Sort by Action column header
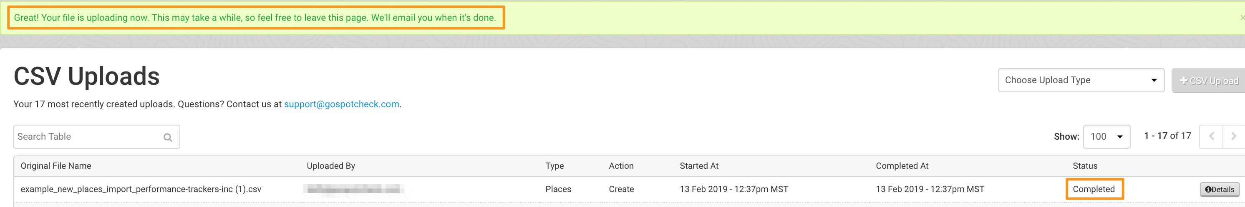The width and height of the screenshot is (1245, 207). (621, 165)
